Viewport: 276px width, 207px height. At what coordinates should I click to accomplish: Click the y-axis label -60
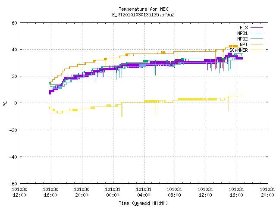[13, 184]
